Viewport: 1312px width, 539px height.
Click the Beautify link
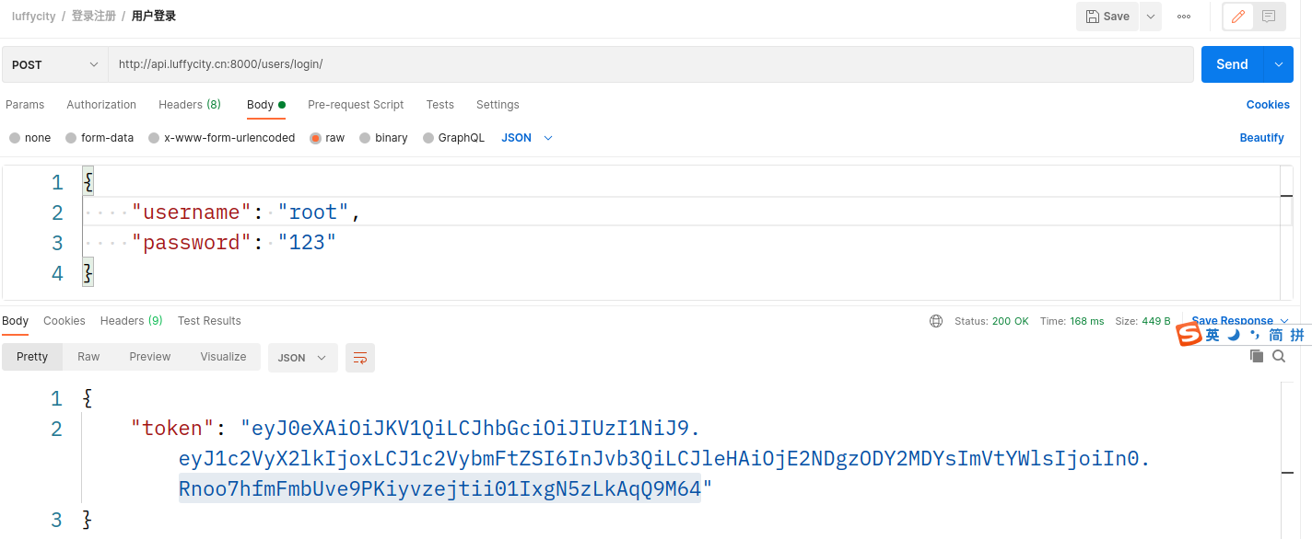click(x=1261, y=138)
